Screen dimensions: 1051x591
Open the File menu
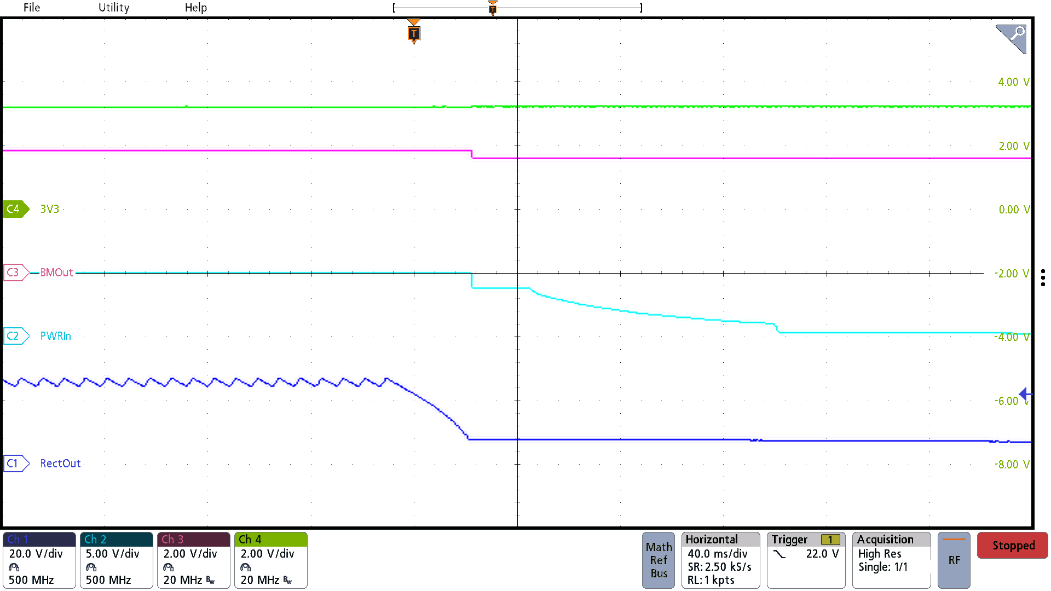(x=31, y=8)
